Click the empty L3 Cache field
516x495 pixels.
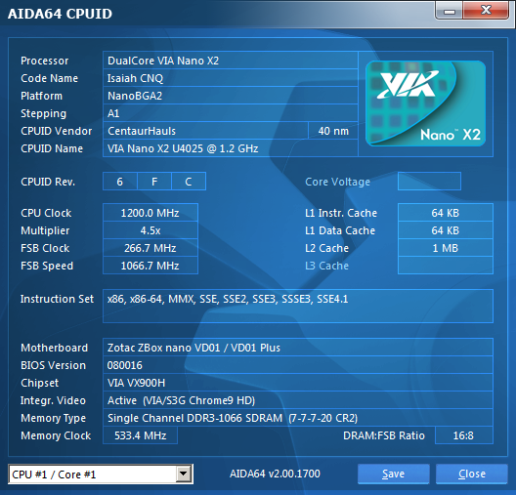(x=446, y=266)
